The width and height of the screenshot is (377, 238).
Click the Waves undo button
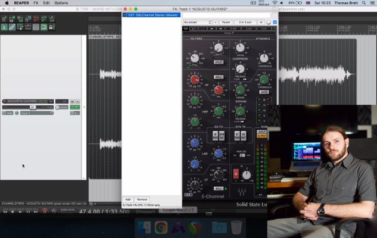pyautogui.click(x=194, y=29)
